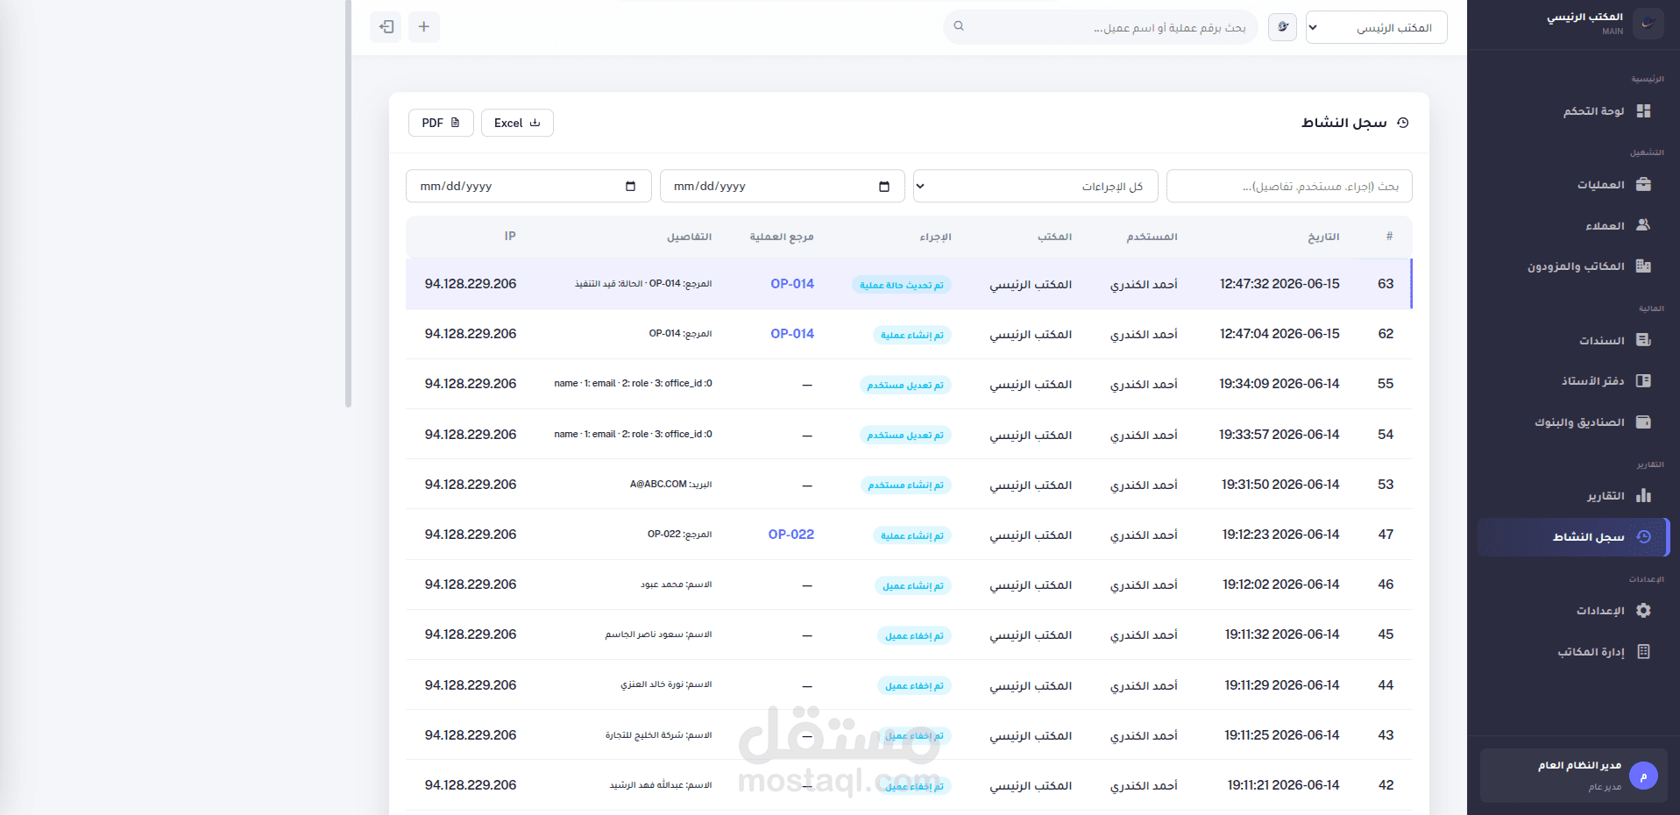Click the page vertical scrollbar on the left side

pos(348,203)
